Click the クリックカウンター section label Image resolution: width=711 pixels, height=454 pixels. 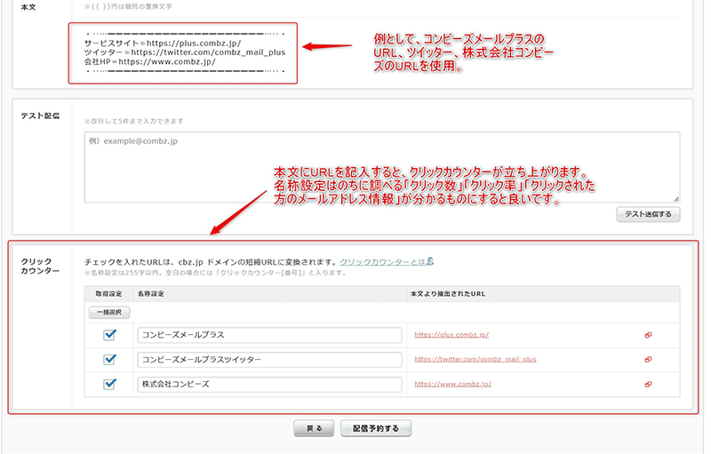point(40,266)
